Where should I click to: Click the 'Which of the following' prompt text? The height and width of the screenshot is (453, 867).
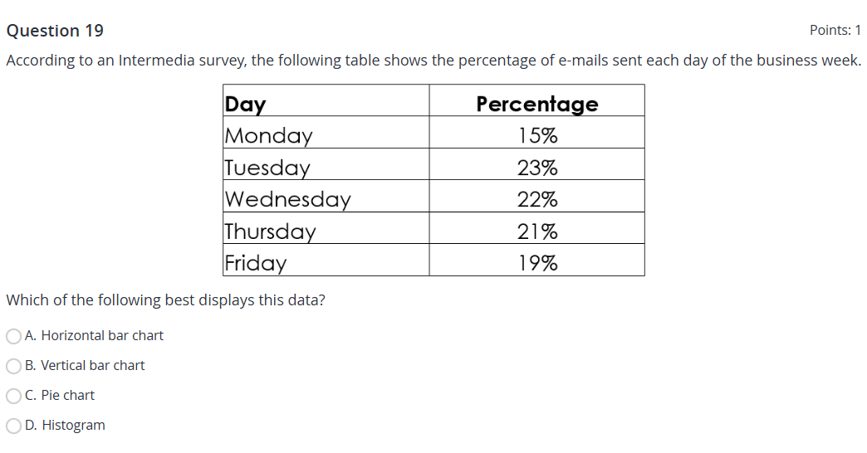[x=166, y=300]
